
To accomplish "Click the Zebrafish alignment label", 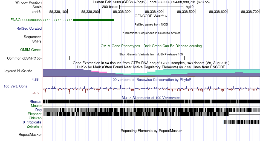I will point(34,126).
